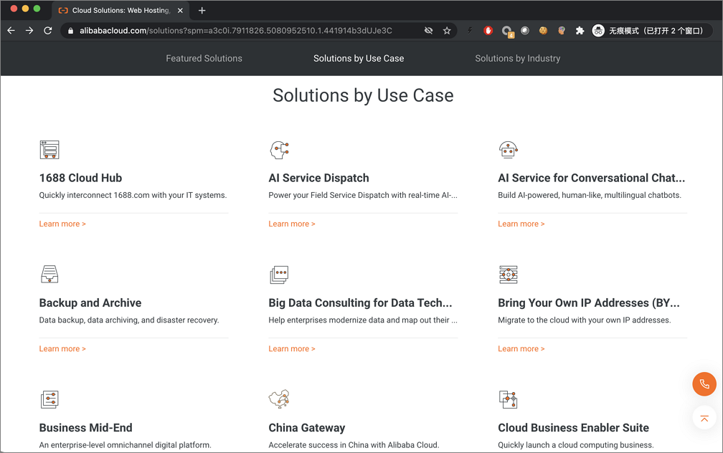
Task: Open the Backup and Archive title
Action: pos(90,302)
